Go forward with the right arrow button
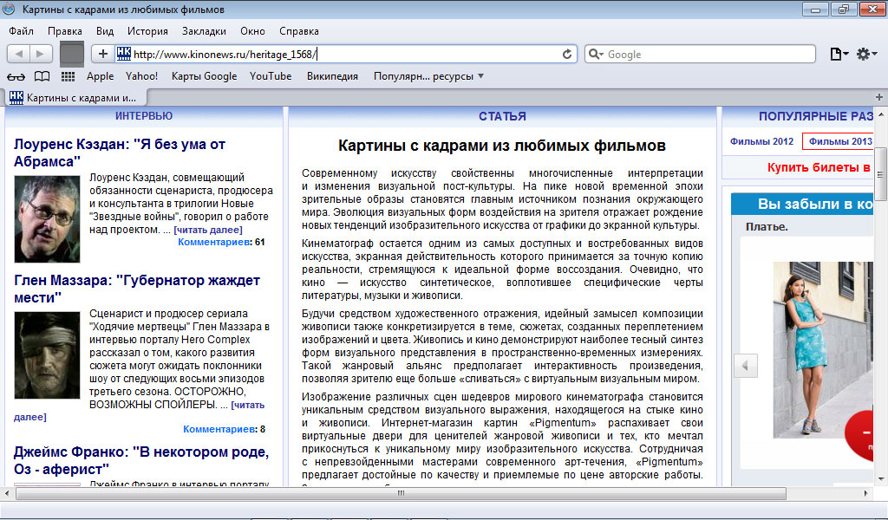The width and height of the screenshot is (888, 520). point(41,54)
